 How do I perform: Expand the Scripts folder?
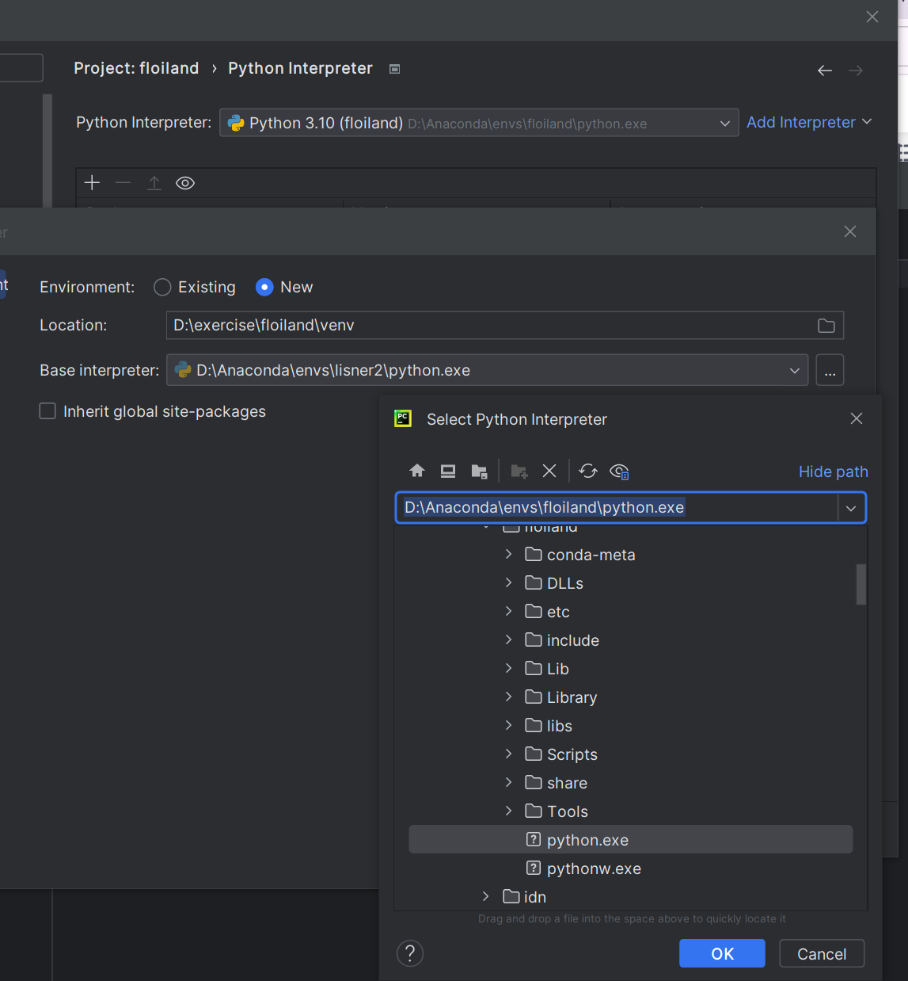[508, 754]
